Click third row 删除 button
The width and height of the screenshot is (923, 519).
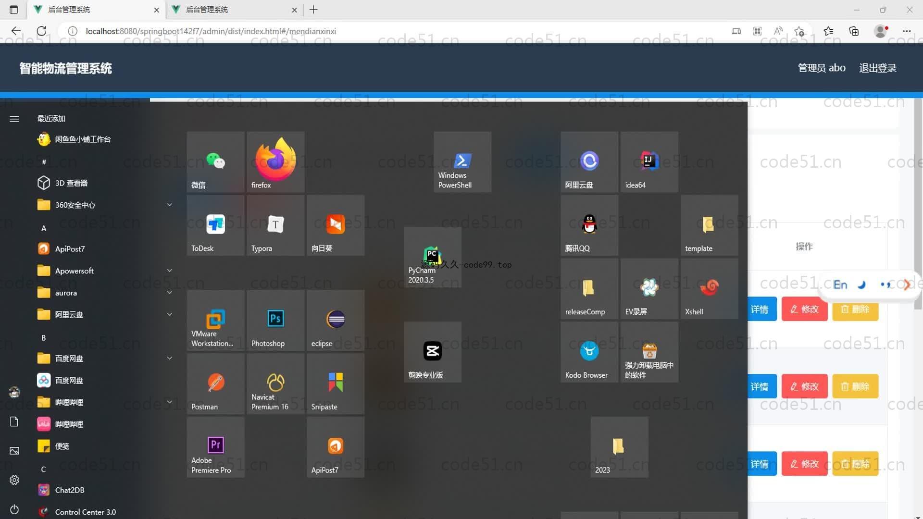(855, 464)
